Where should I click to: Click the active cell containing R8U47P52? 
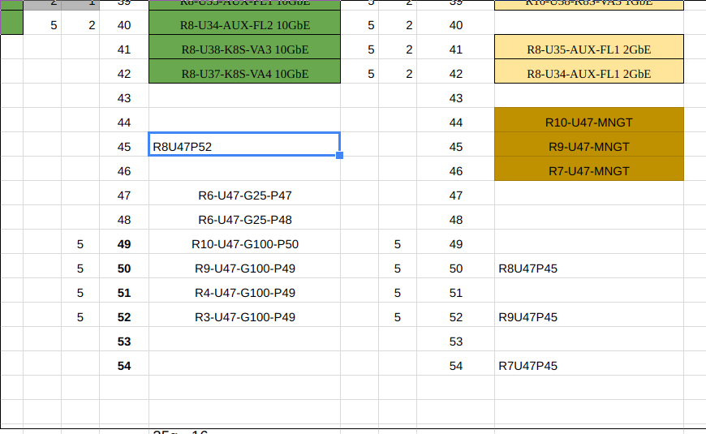click(x=244, y=144)
